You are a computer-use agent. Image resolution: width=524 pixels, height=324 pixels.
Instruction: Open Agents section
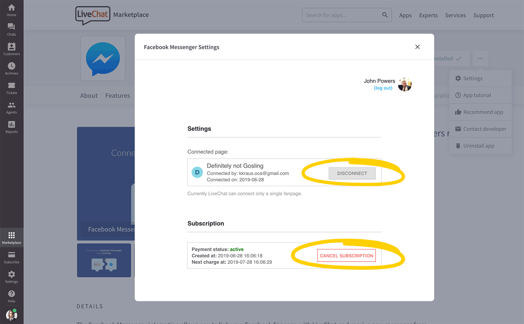(x=12, y=108)
